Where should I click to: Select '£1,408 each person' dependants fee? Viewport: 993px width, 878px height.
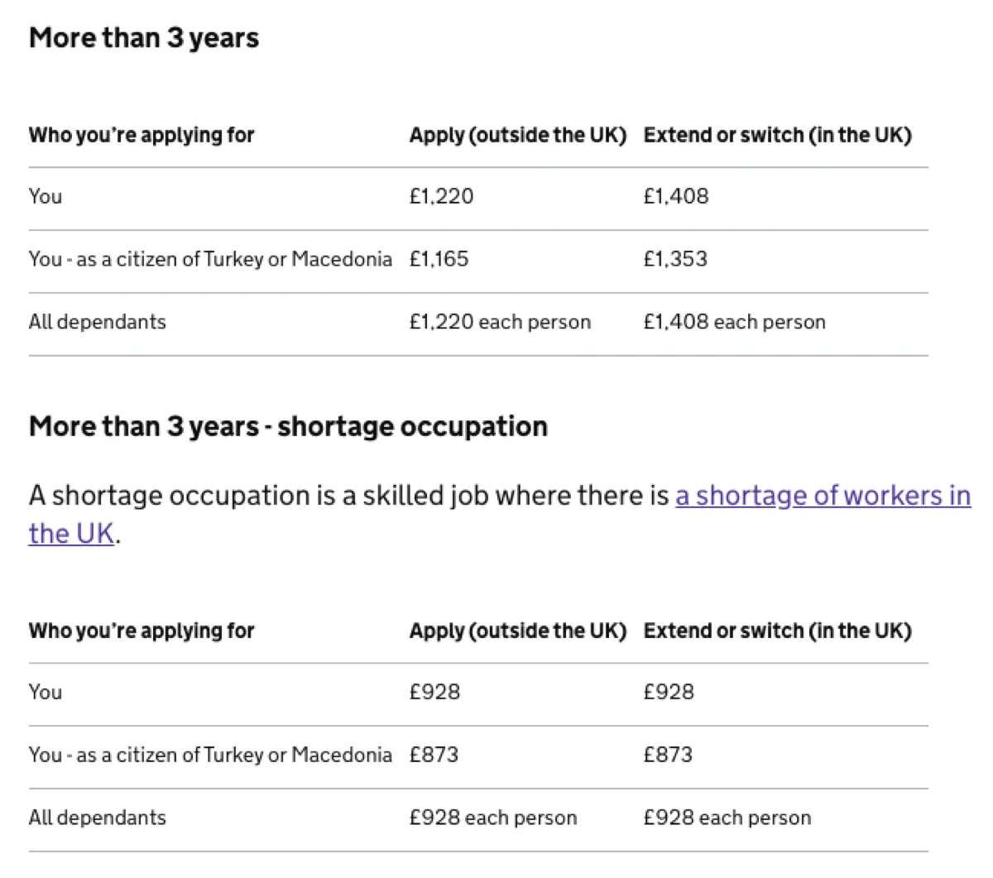tap(734, 322)
